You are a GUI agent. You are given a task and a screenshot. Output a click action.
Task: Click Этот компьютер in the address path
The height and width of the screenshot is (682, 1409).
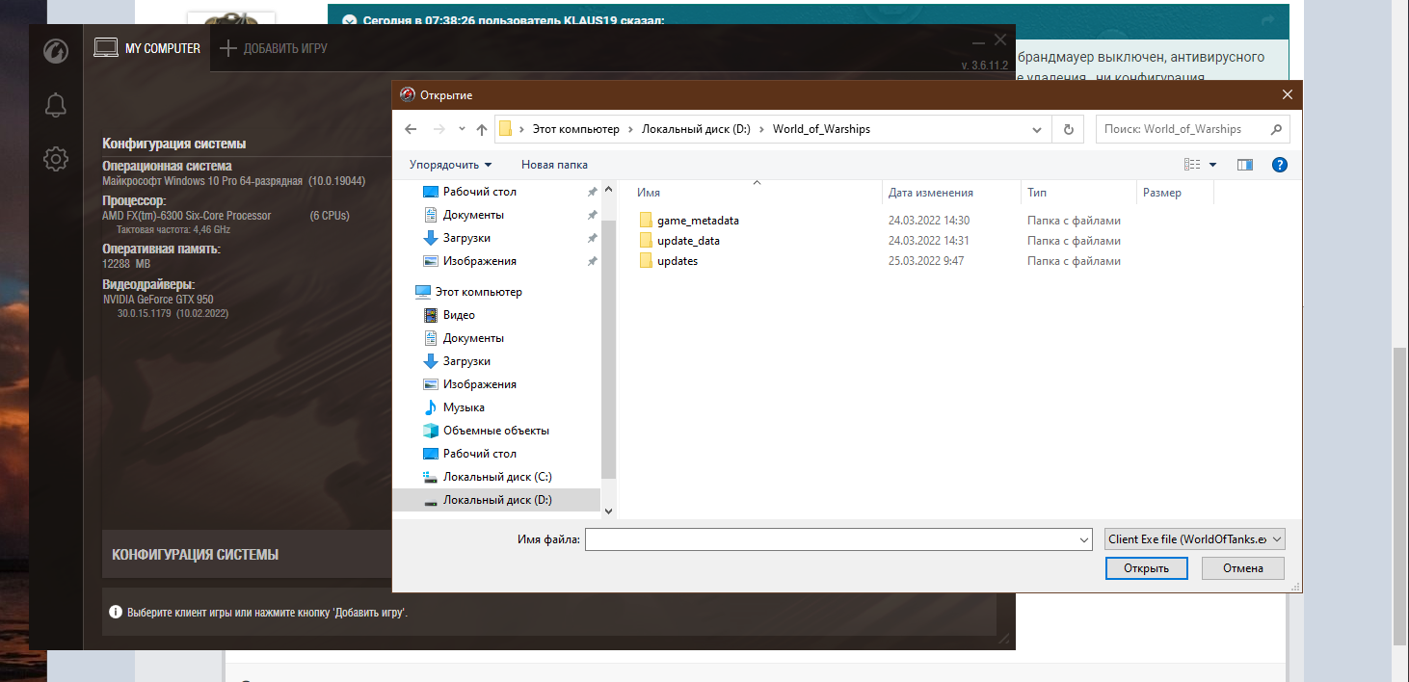point(574,129)
